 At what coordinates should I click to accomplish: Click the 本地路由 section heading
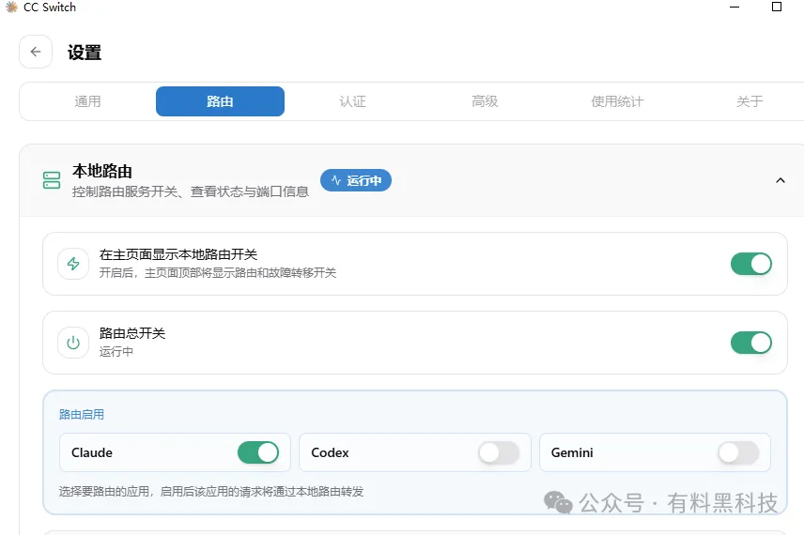tap(102, 171)
